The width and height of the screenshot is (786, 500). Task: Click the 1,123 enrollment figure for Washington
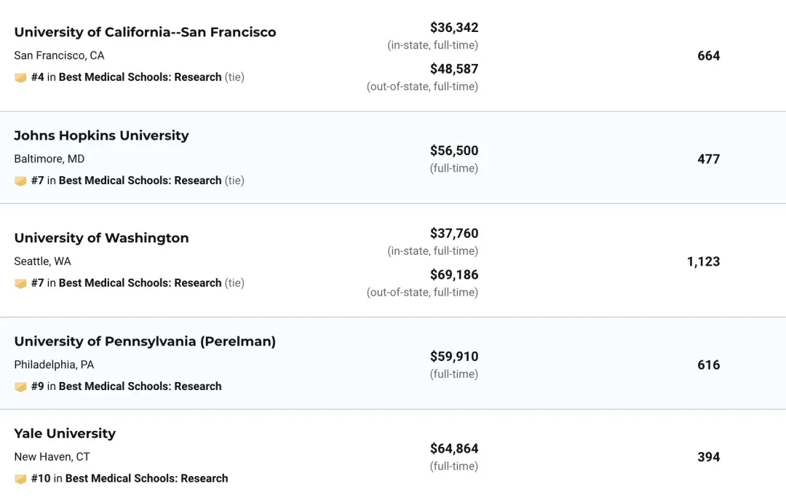pyautogui.click(x=703, y=261)
